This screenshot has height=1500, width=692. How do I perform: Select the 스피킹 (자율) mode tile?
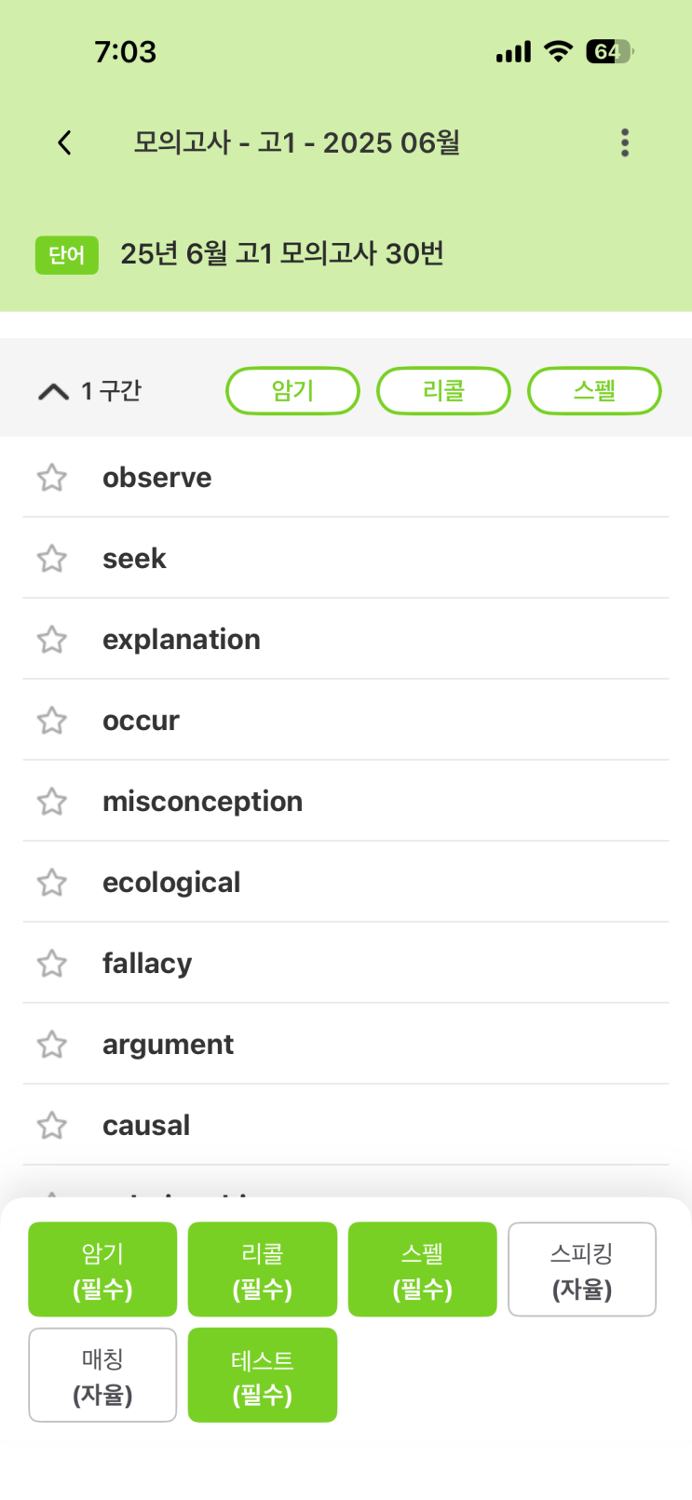tap(582, 1269)
